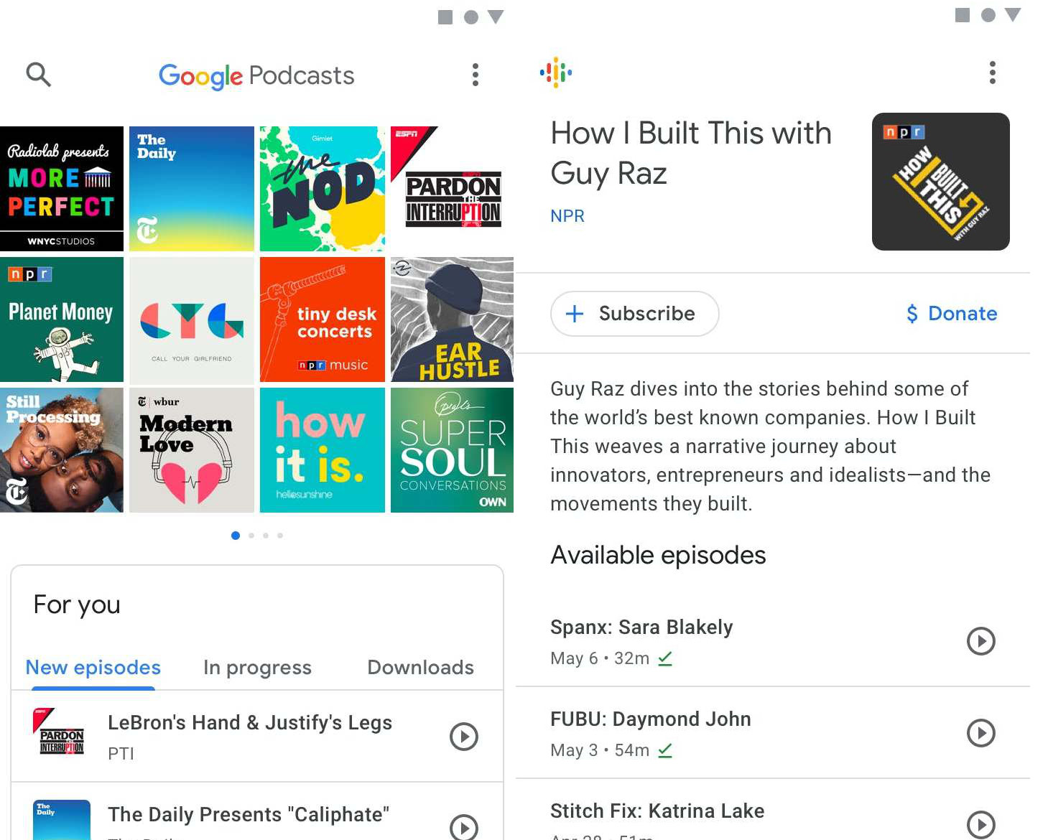The image size is (1048, 840).
Task: Play the FUBU: Daymond John episode
Action: pyautogui.click(x=981, y=733)
